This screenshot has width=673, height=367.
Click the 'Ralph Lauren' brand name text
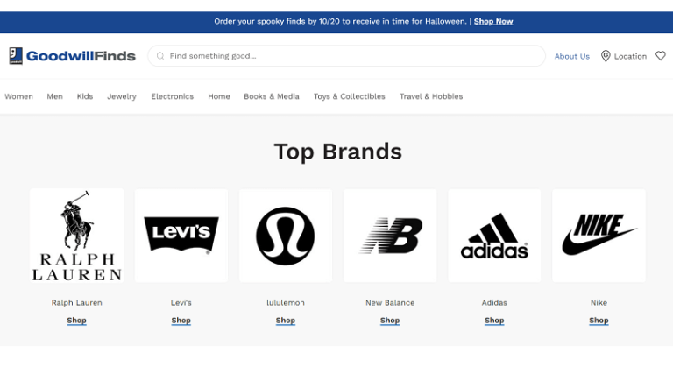(x=77, y=302)
